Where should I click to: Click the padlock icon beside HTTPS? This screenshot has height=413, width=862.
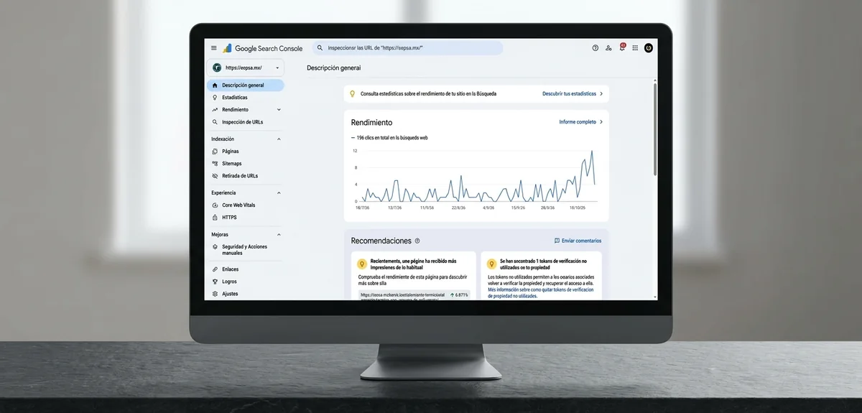click(x=215, y=218)
